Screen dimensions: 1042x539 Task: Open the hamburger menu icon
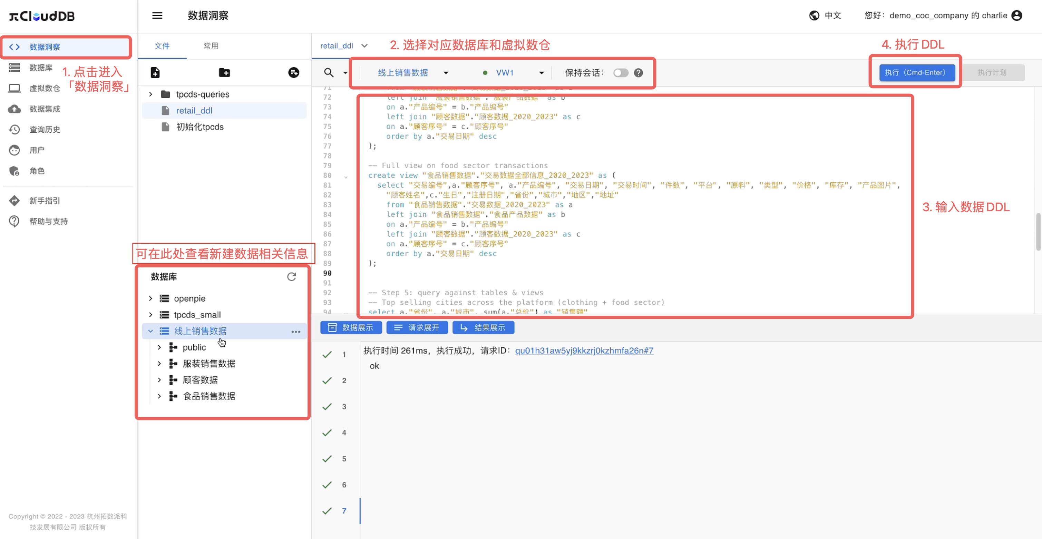point(157,16)
